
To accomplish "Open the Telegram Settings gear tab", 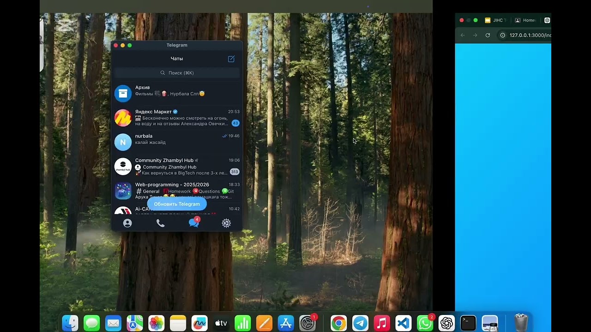I will tap(226, 223).
